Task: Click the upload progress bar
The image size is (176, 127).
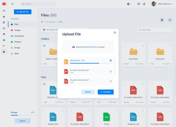Action: click(x=91, y=63)
